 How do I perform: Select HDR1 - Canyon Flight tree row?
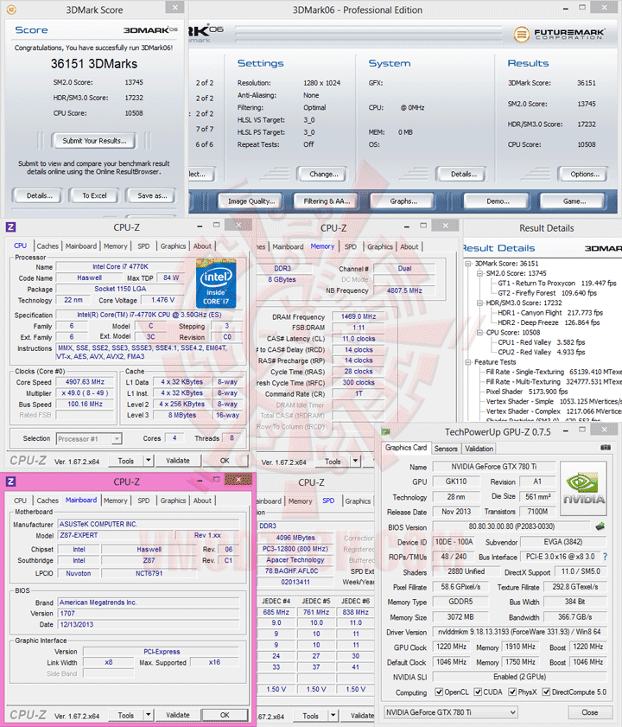tap(550, 313)
